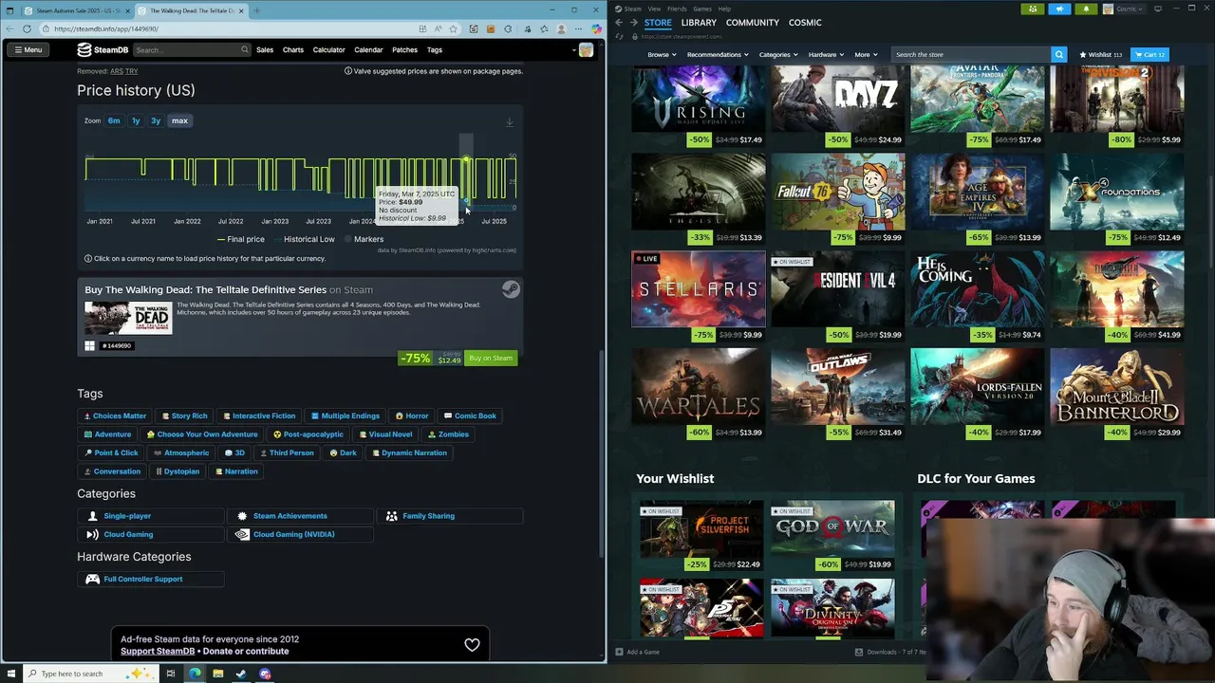Open Cart 12 button in Steam

1150,55
